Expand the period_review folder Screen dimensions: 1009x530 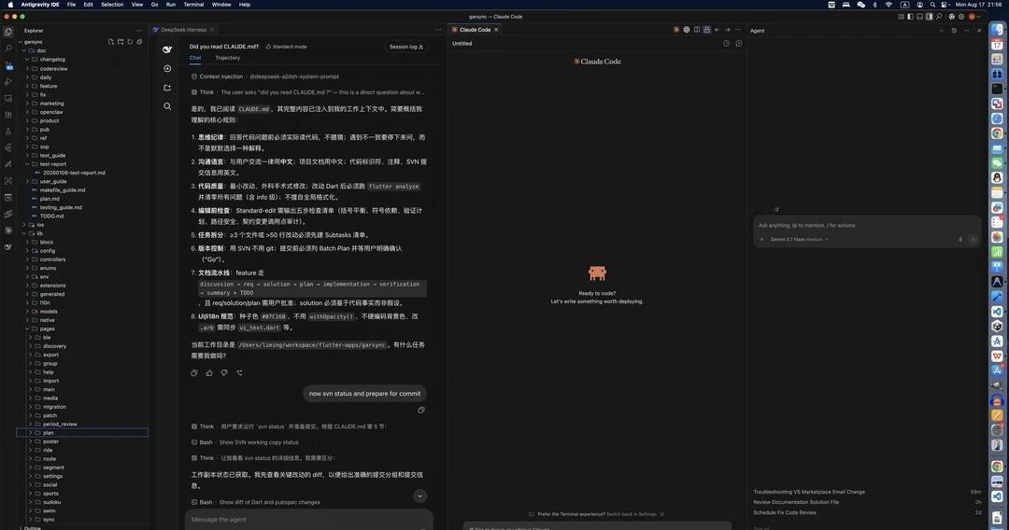point(60,424)
